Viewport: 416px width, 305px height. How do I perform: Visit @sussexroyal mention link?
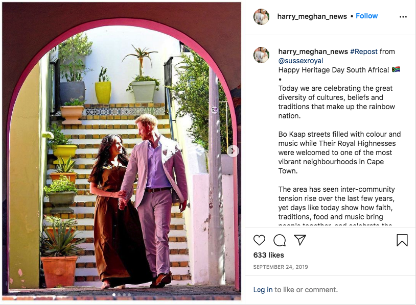point(301,61)
